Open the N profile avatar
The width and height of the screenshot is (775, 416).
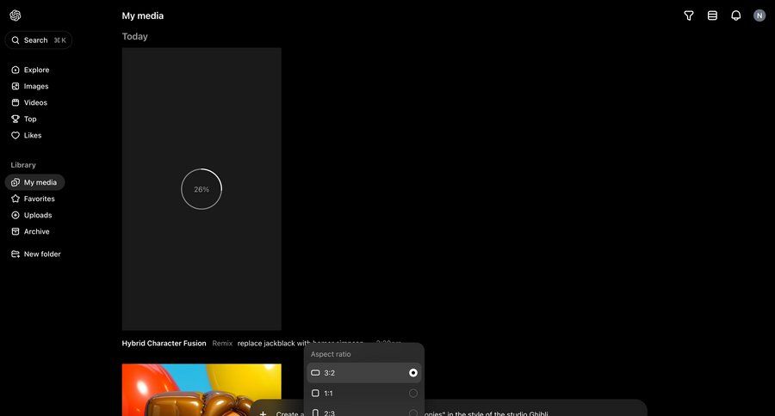tap(759, 15)
